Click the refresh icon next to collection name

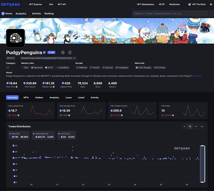70,52
